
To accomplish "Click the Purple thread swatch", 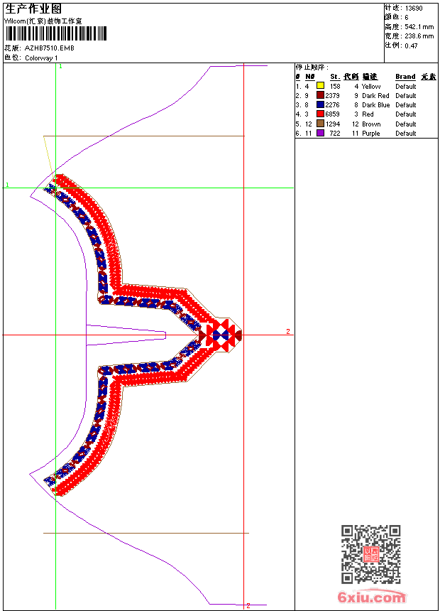I will click(x=321, y=133).
